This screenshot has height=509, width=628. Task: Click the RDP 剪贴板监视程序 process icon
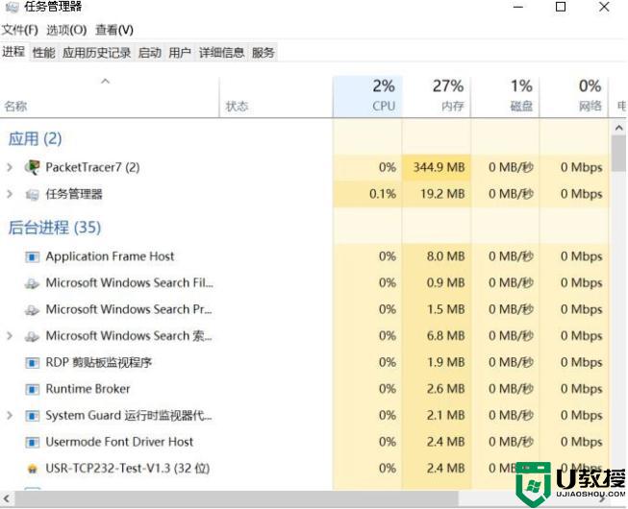(x=32, y=363)
